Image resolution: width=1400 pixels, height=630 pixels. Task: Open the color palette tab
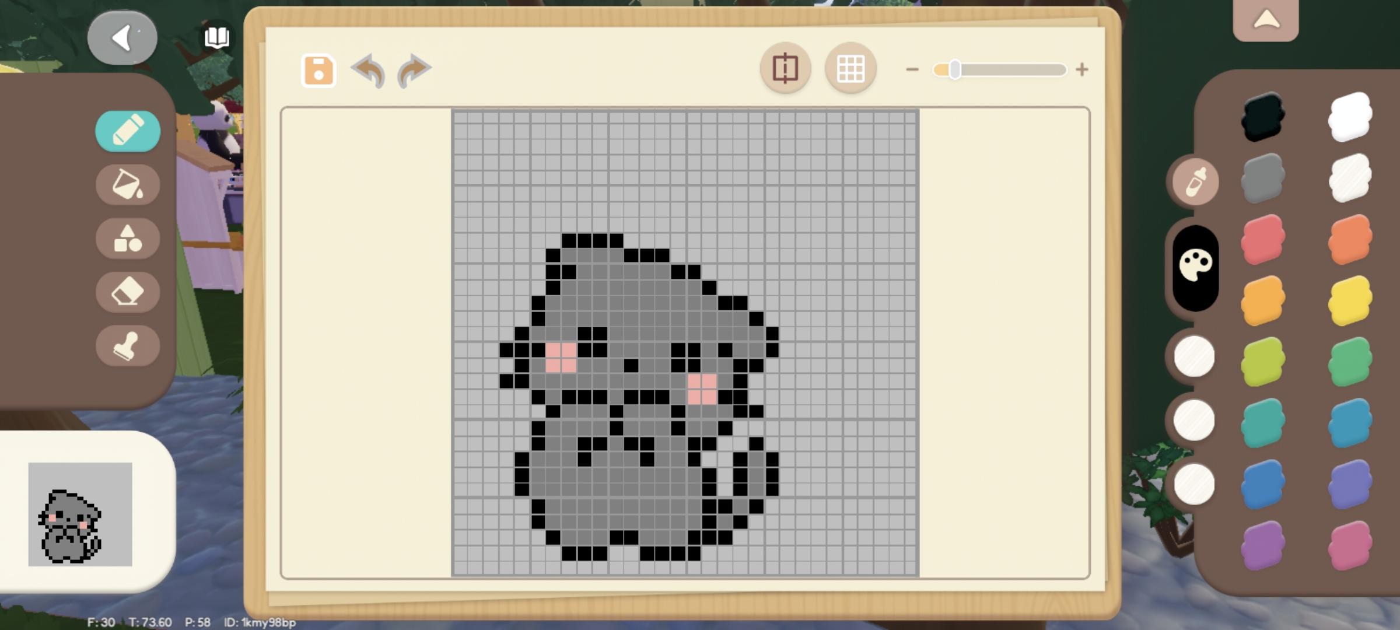tap(1195, 267)
